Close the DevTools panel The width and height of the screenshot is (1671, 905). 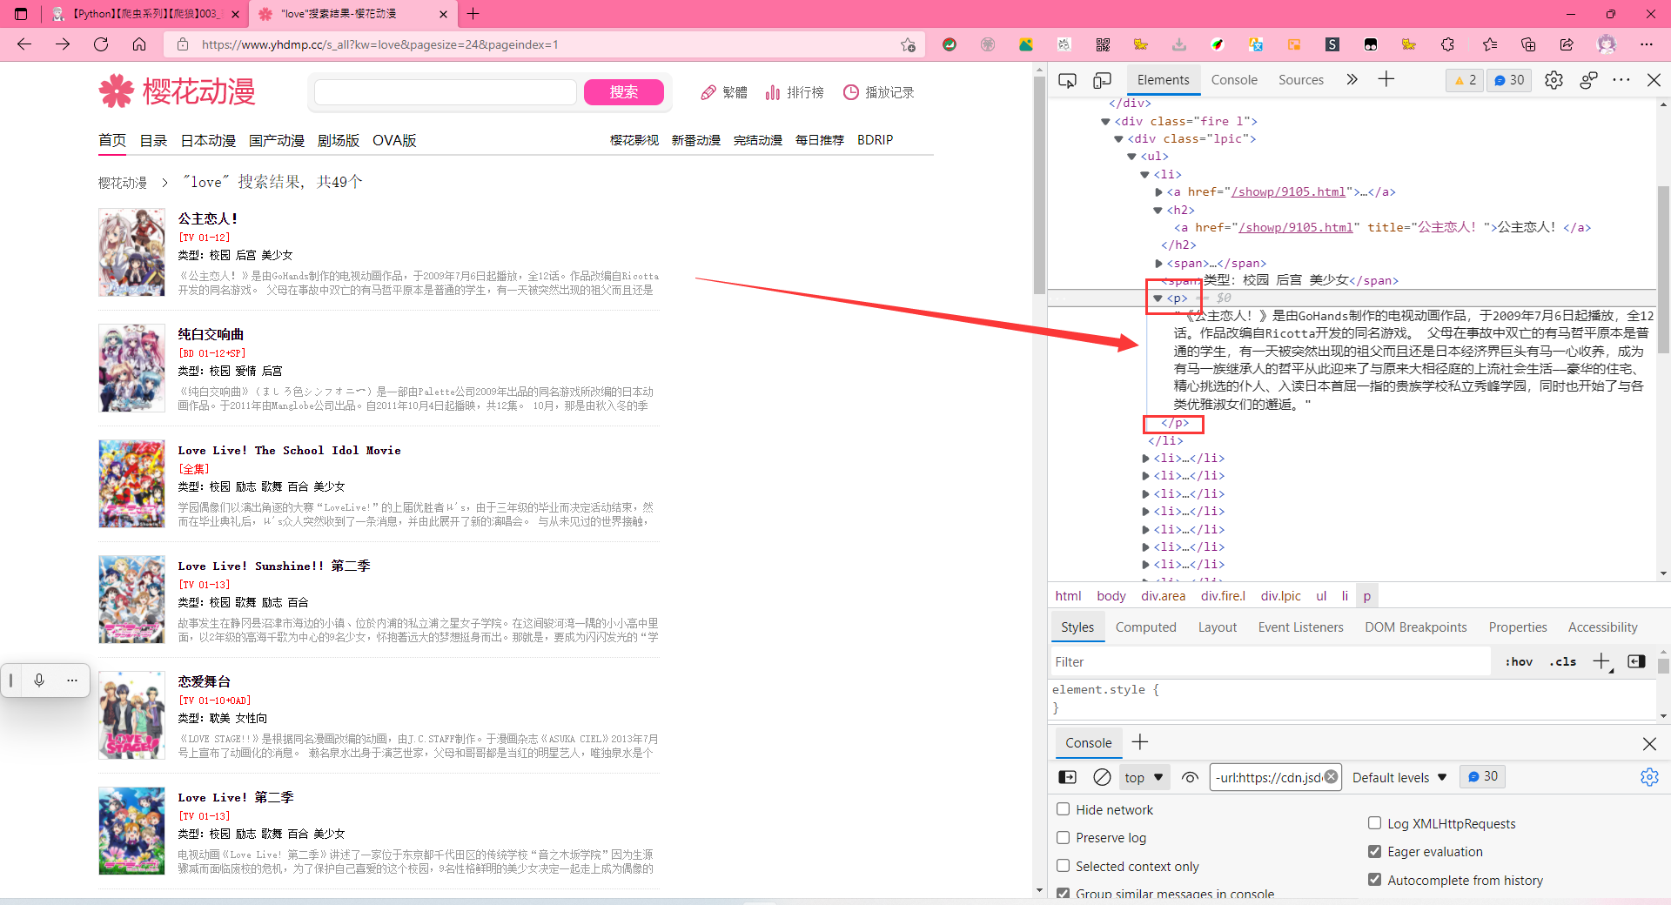pyautogui.click(x=1654, y=80)
